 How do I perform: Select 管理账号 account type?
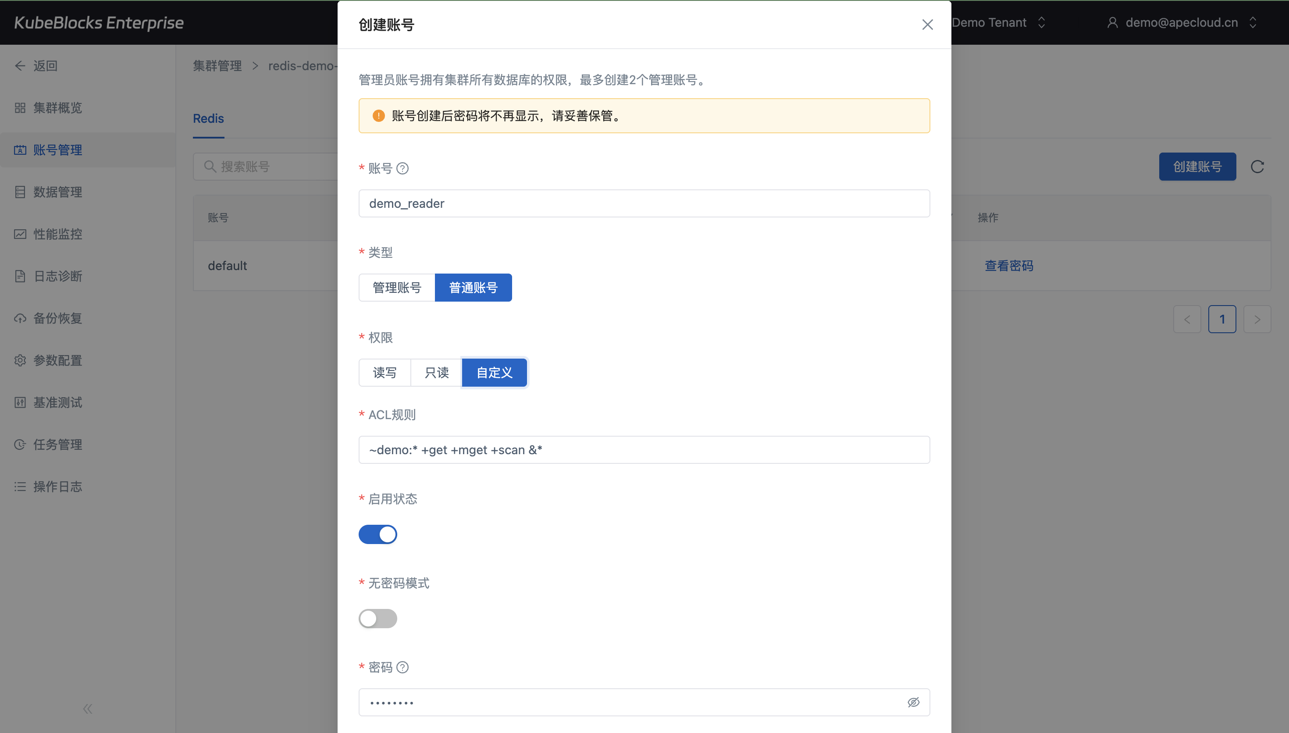click(x=397, y=288)
